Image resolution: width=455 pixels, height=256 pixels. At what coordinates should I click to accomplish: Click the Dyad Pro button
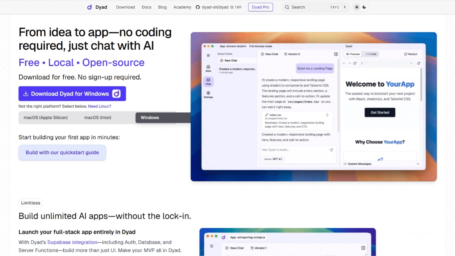pyautogui.click(x=260, y=7)
